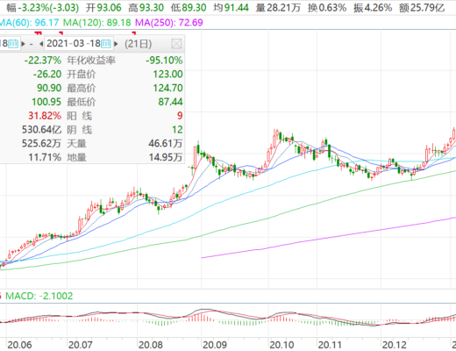Select the MA(60): 96.17 indicator label

coord(29,23)
